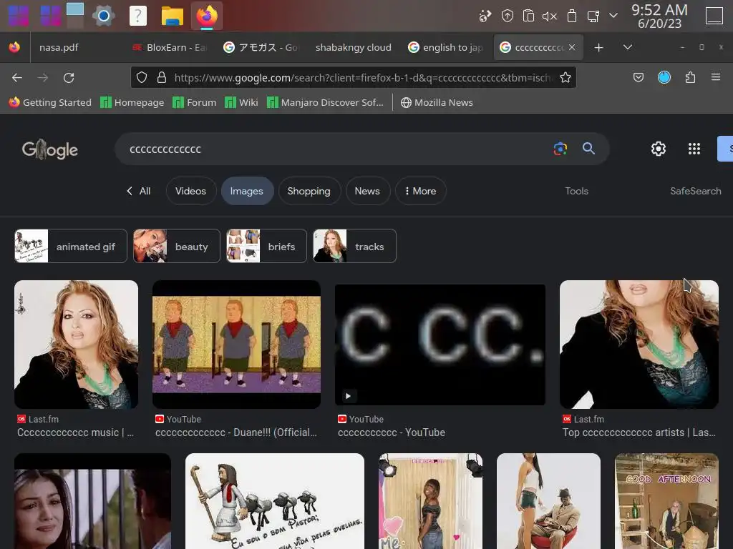This screenshot has height=549, width=733.
Task: Open the Last.fm Cccccccccccc music image
Action: point(76,345)
